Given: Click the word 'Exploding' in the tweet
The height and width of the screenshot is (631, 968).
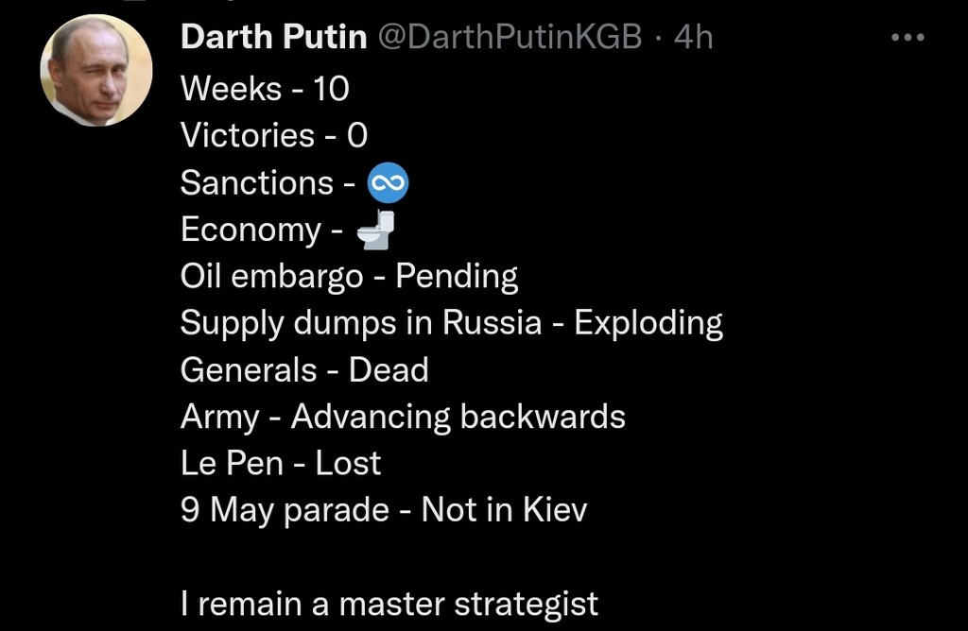Looking at the screenshot, I should tap(648, 323).
